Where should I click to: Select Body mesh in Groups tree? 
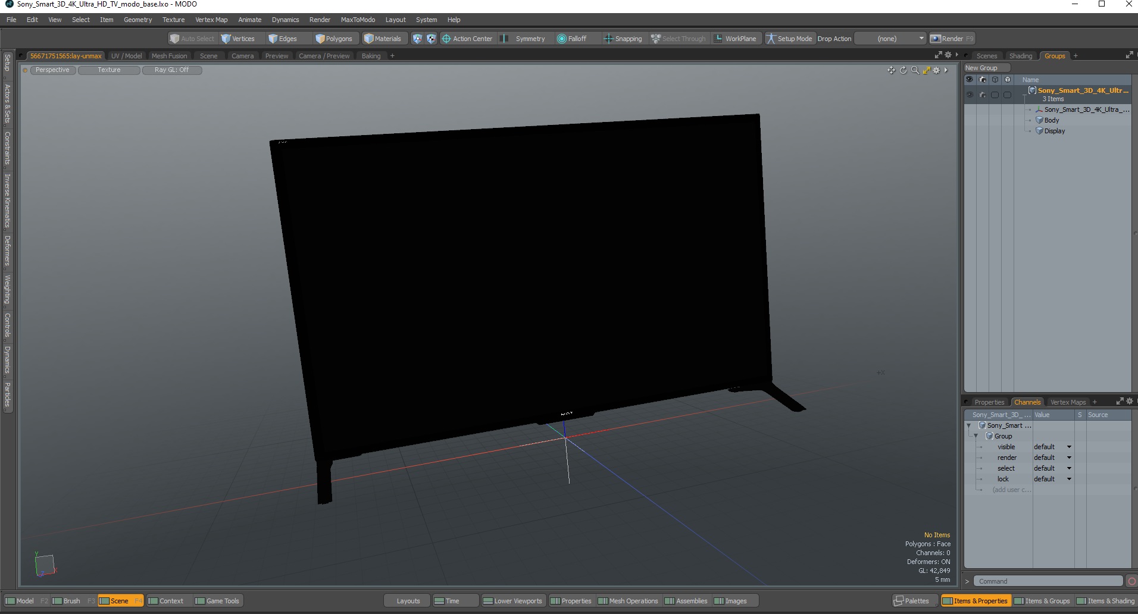[1051, 120]
